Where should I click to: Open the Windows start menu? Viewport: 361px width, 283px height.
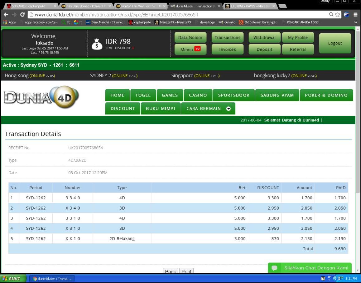tap(11, 279)
